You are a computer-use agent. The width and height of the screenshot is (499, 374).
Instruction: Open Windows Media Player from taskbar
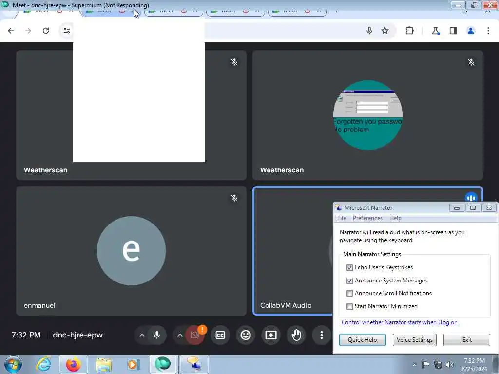[133, 364]
